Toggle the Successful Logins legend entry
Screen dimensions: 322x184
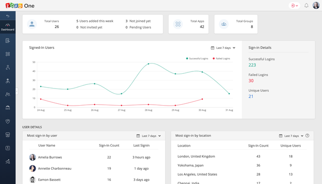point(197,59)
